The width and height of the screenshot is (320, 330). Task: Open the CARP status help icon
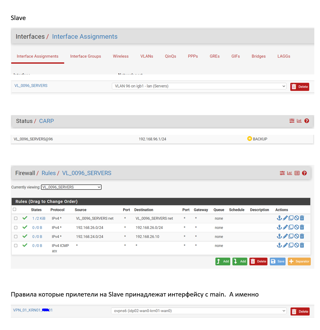pyautogui.click(x=307, y=121)
